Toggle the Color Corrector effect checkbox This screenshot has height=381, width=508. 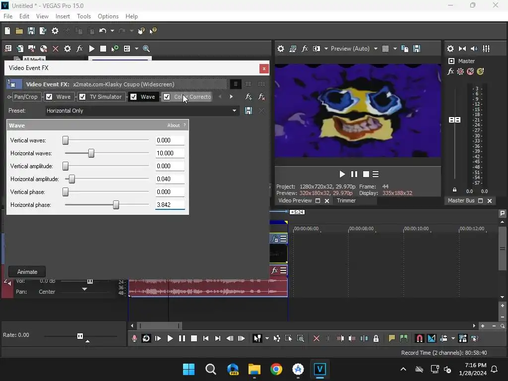167,97
